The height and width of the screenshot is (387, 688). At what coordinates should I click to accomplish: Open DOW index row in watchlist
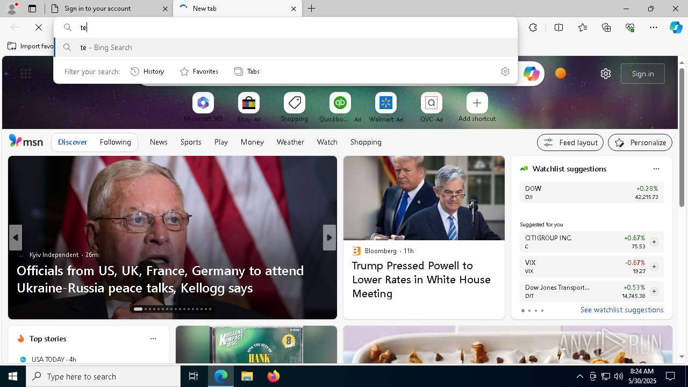pyautogui.click(x=591, y=192)
